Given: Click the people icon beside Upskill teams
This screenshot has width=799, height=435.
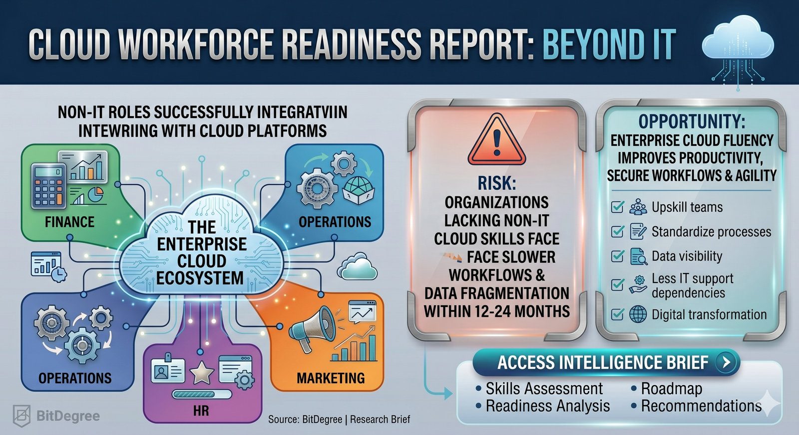Looking at the screenshot, I should 638,207.
